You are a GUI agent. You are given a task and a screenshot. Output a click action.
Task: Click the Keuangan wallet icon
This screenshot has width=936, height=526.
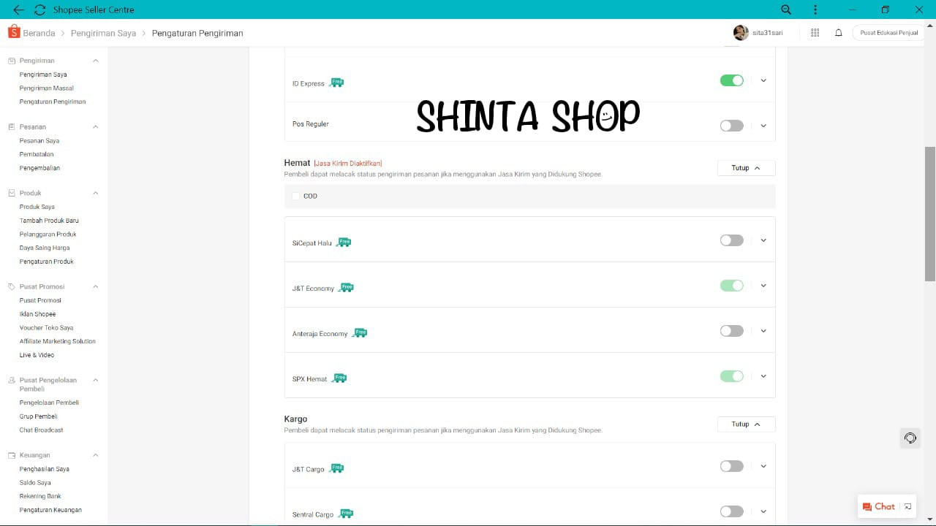(x=12, y=456)
